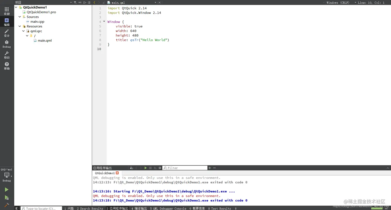Viewport: 391px width, 210px height.
Task: Run the project with the green Run button
Action: (7, 190)
